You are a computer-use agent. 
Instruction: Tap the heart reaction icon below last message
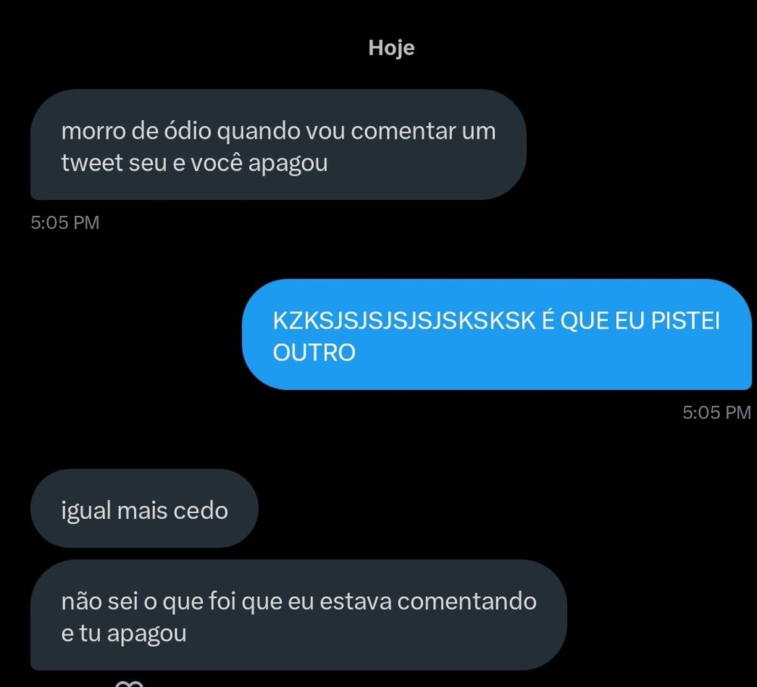point(129,684)
